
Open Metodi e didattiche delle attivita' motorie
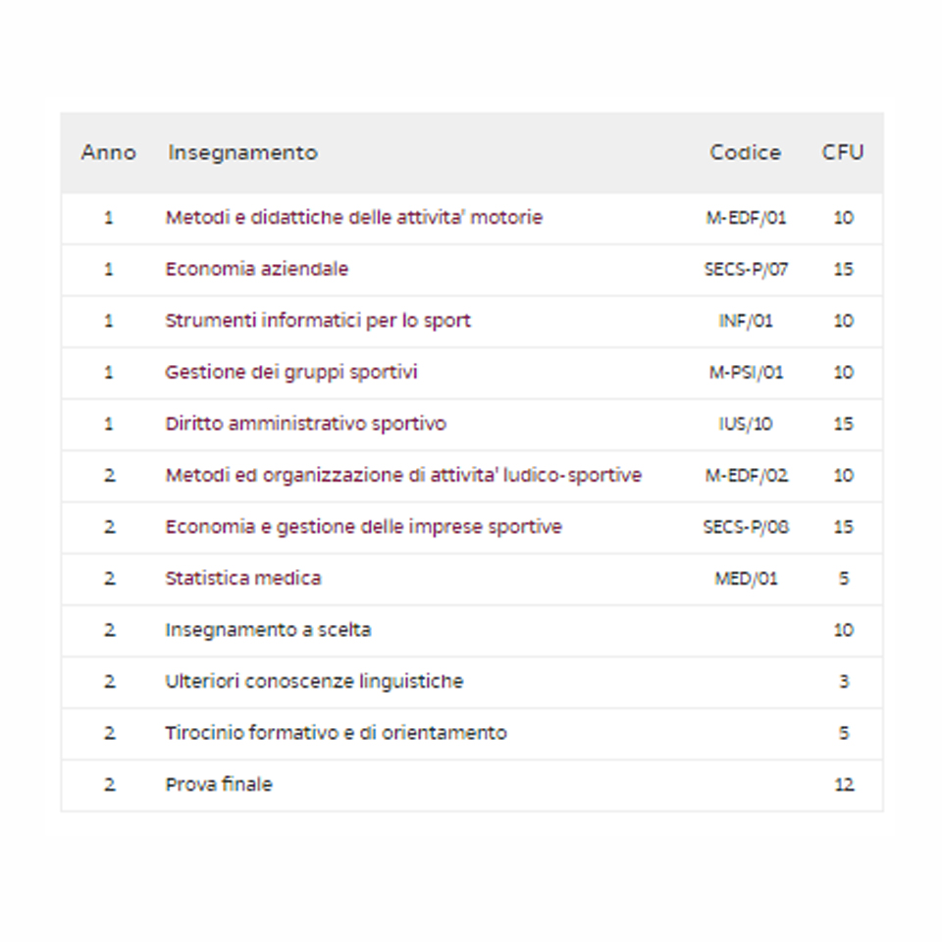(x=354, y=218)
